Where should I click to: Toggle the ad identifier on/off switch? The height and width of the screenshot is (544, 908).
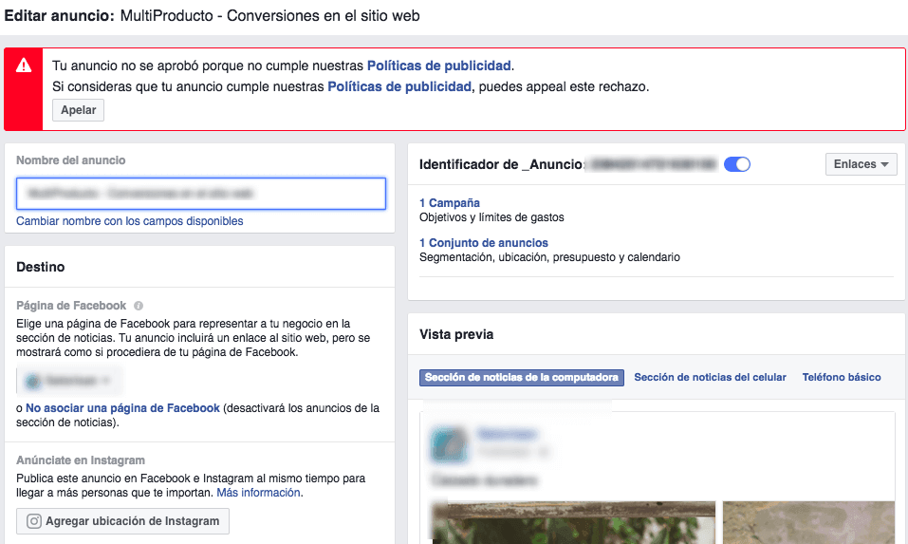coord(736,164)
